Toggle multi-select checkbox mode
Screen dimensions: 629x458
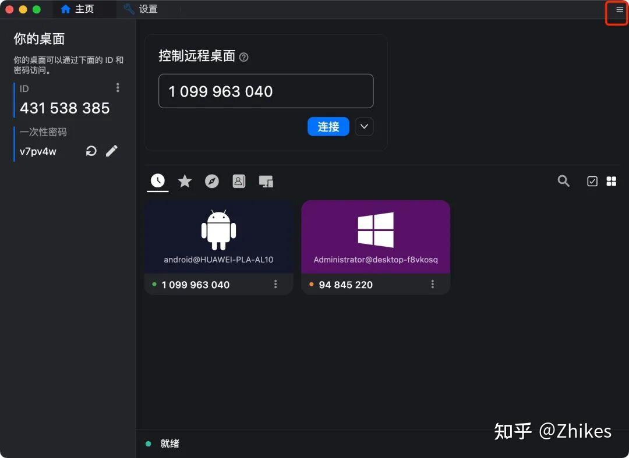[592, 182]
